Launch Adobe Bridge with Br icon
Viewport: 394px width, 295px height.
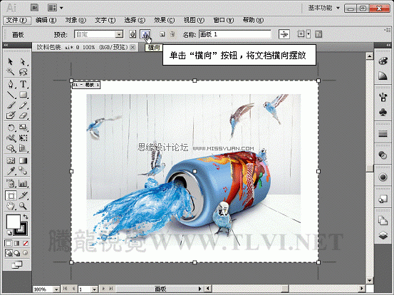coord(35,8)
